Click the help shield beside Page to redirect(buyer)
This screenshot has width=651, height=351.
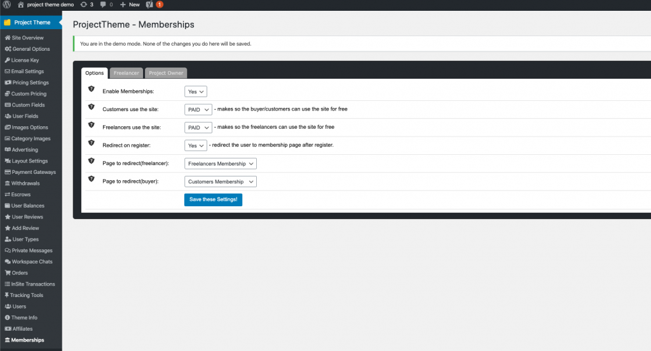point(92,179)
